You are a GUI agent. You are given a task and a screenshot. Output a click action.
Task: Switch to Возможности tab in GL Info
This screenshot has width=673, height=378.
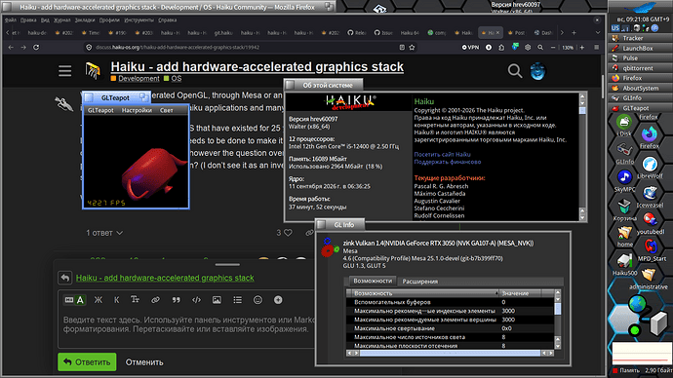[373, 281]
